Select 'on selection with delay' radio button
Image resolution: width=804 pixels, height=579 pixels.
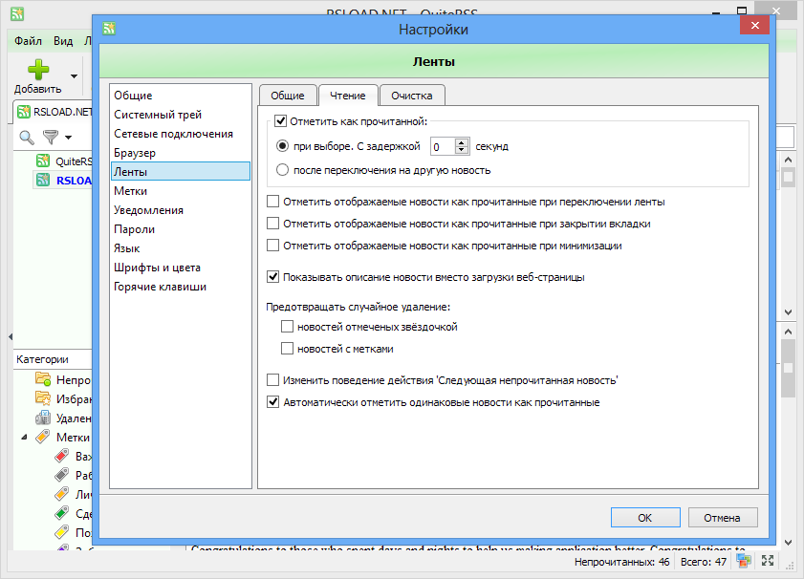282,146
